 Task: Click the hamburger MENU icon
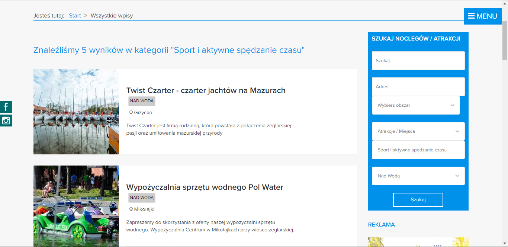point(471,16)
